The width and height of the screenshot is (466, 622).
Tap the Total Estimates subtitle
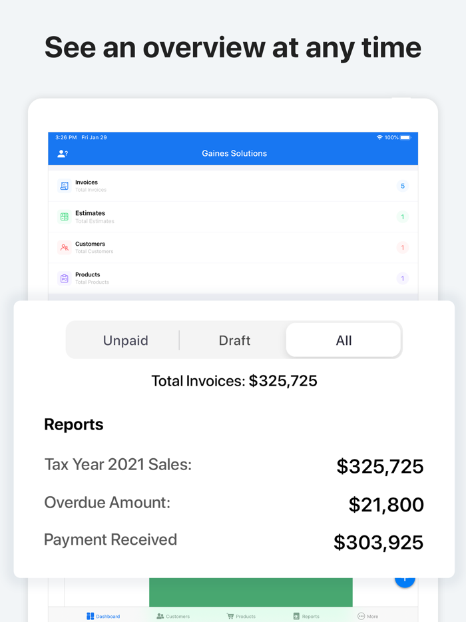coord(95,221)
